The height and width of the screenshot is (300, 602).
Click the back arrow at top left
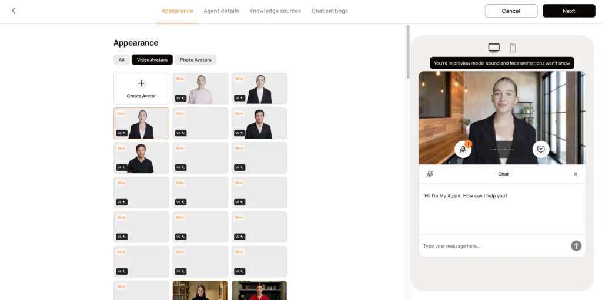coord(14,11)
